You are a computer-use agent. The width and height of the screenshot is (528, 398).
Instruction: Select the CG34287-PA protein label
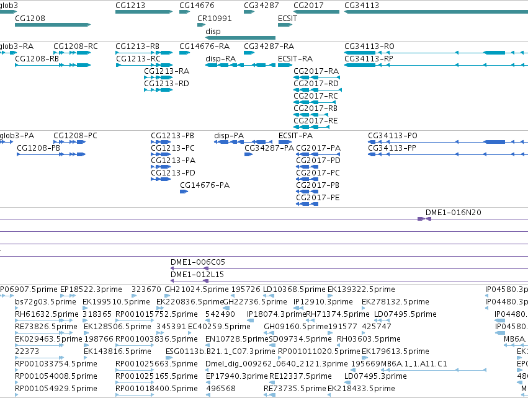point(269,148)
